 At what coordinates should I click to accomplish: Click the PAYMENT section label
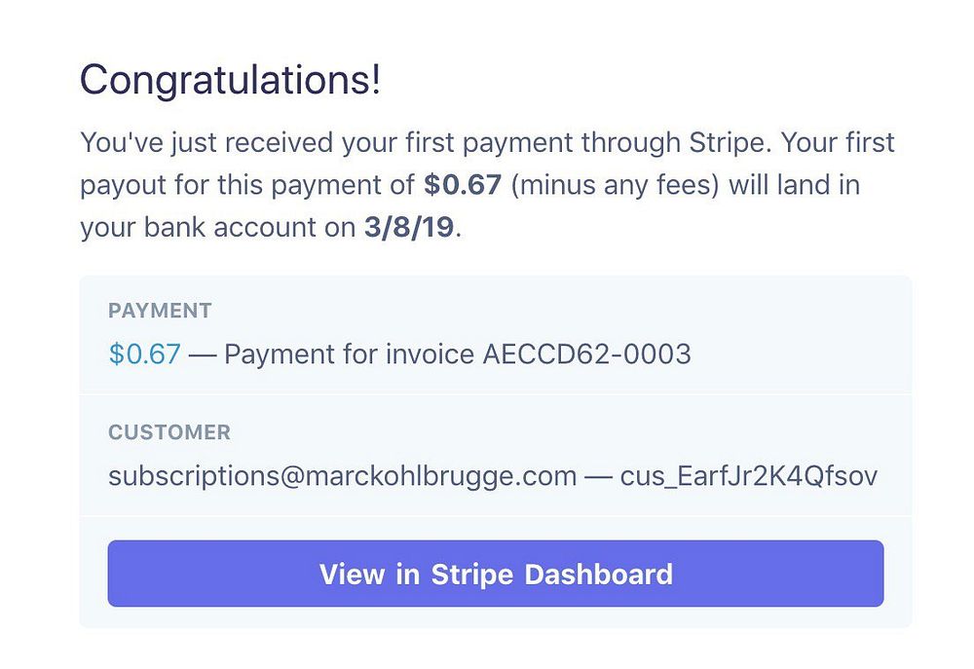tap(161, 311)
